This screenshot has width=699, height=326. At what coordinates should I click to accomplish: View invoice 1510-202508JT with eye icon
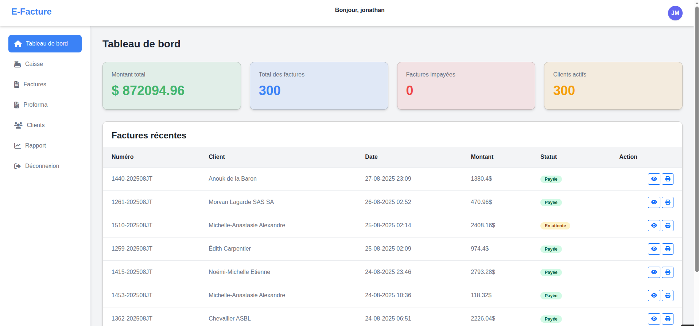tap(654, 225)
